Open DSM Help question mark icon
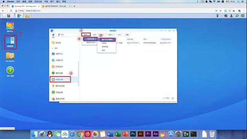The image size is (247, 139). pyautogui.click(x=10, y=72)
